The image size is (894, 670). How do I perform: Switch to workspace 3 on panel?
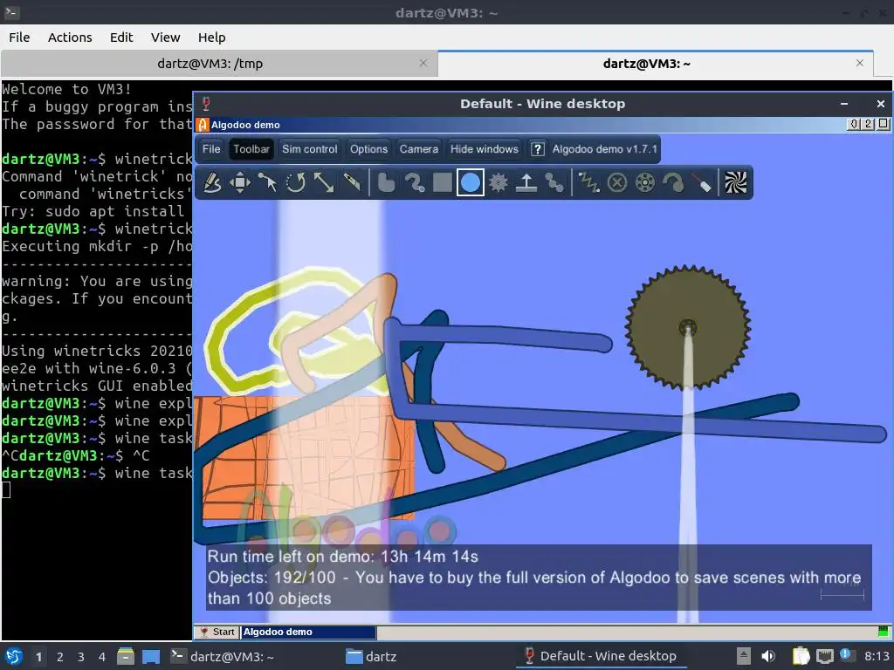tap(81, 657)
